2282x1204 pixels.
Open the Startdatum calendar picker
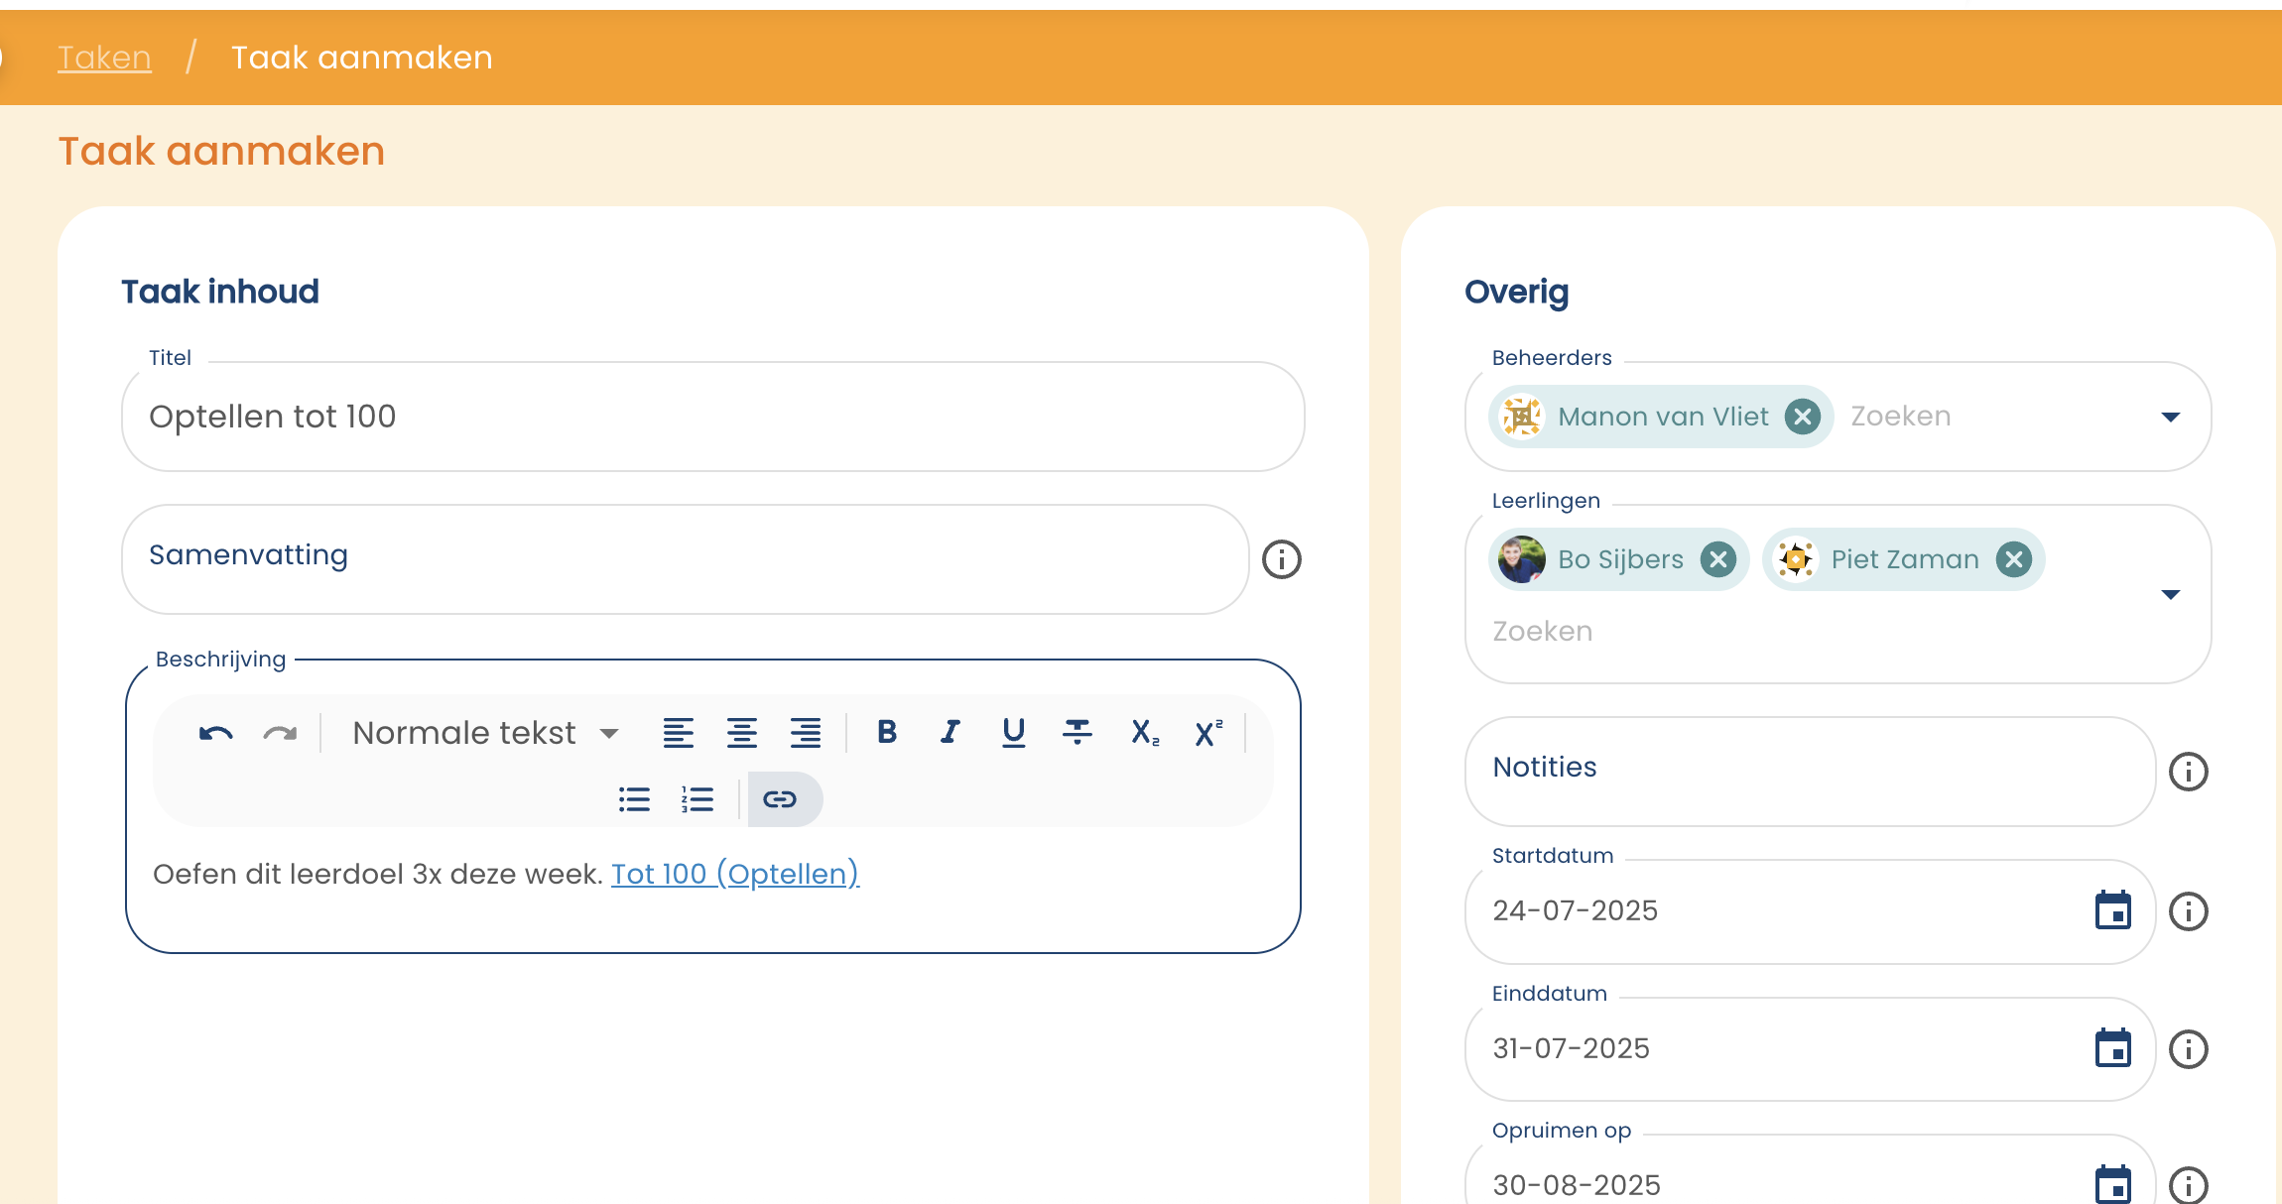[x=2112, y=910]
